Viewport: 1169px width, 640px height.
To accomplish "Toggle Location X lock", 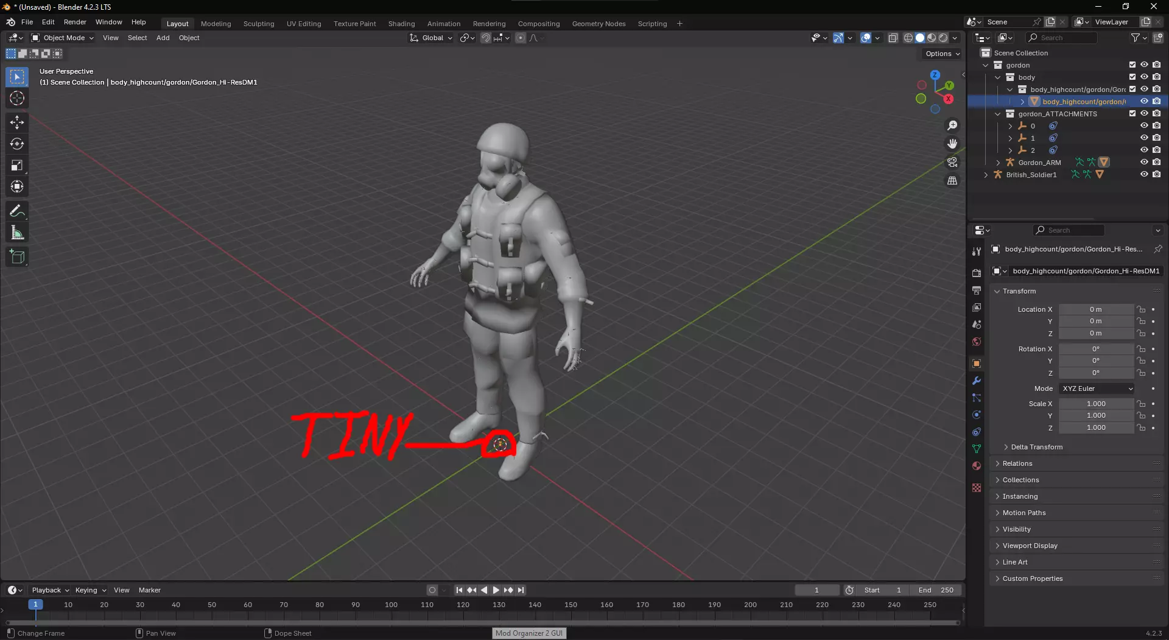I will (1142, 309).
